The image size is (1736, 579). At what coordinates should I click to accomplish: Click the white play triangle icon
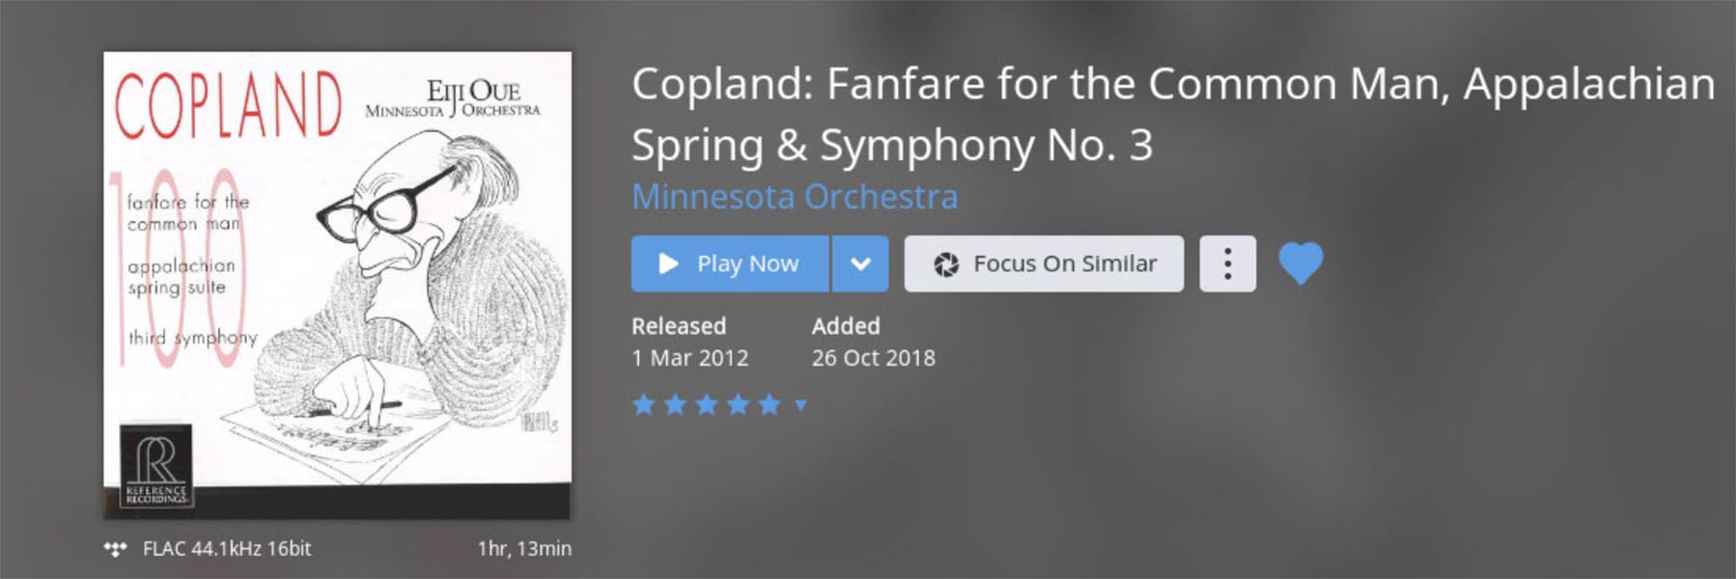pyautogui.click(x=668, y=263)
